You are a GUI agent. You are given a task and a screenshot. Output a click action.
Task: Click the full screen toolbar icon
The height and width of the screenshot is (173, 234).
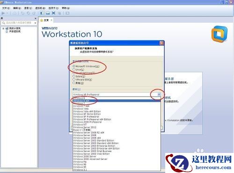pyautogui.click(x=53, y=13)
